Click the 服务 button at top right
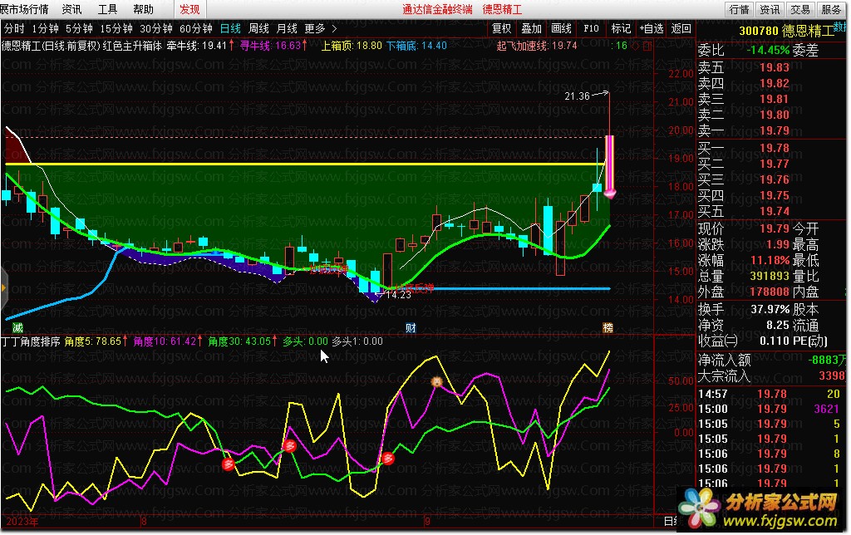This screenshot has height=535, width=851. pos(831,9)
